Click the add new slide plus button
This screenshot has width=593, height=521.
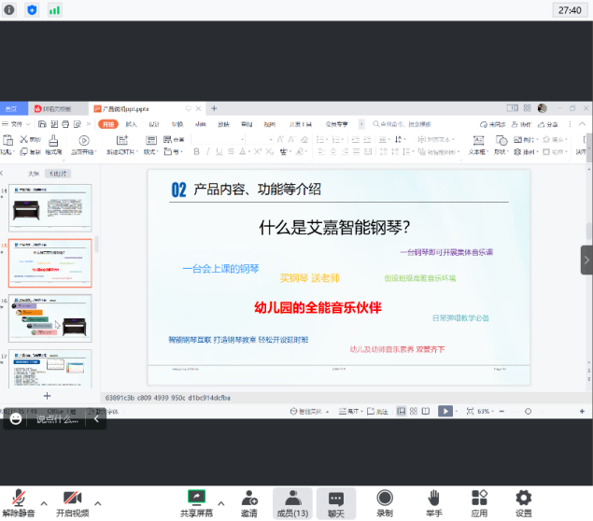pyautogui.click(x=48, y=396)
